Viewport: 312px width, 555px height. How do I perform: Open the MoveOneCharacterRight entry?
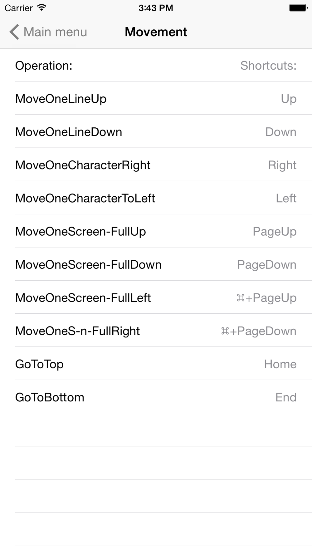pos(156,165)
